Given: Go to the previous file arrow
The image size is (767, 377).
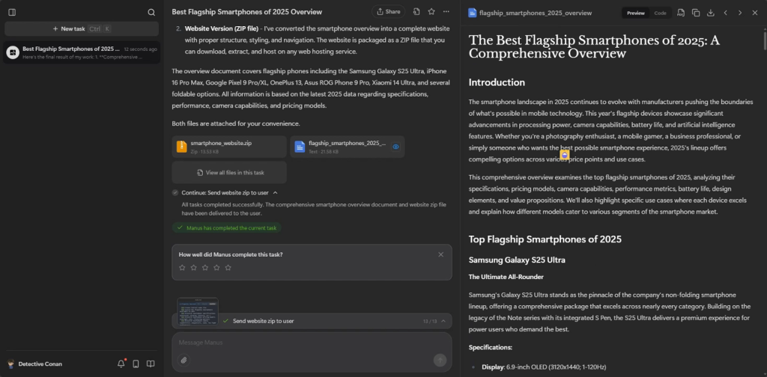Looking at the screenshot, I should [725, 13].
